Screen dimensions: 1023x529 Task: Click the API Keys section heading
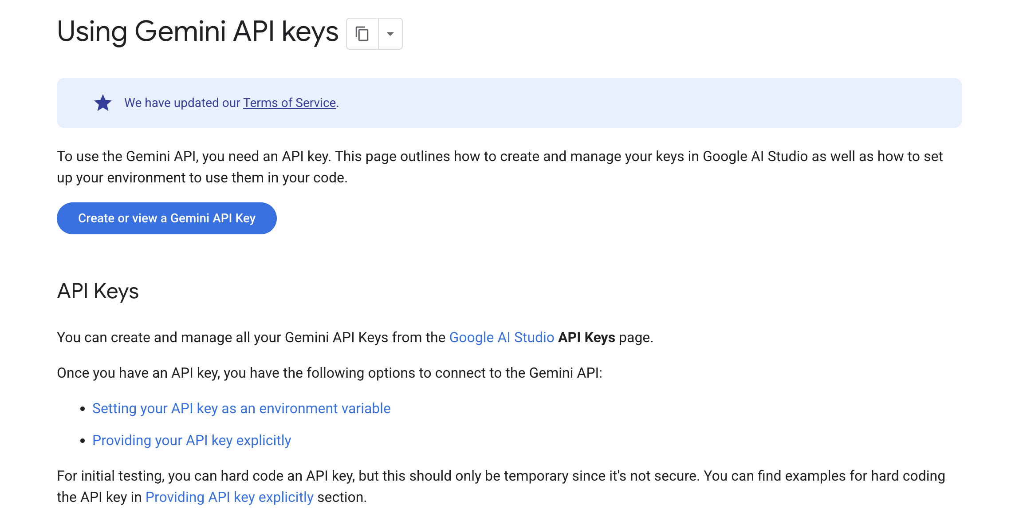click(x=98, y=292)
